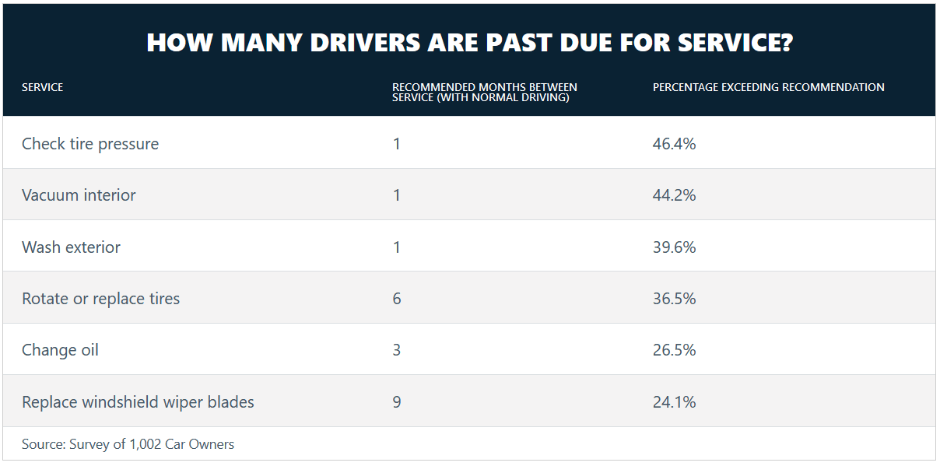Select the Vacuum interior service name
940x466 pixels.
coord(79,195)
